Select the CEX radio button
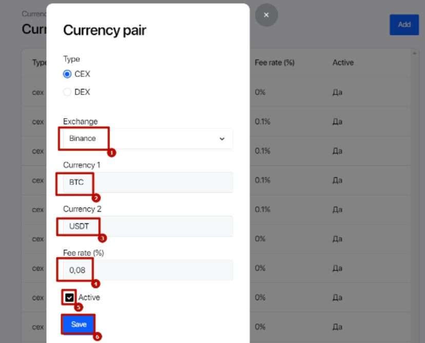Viewport: 425px width, 343px height. tap(67, 74)
